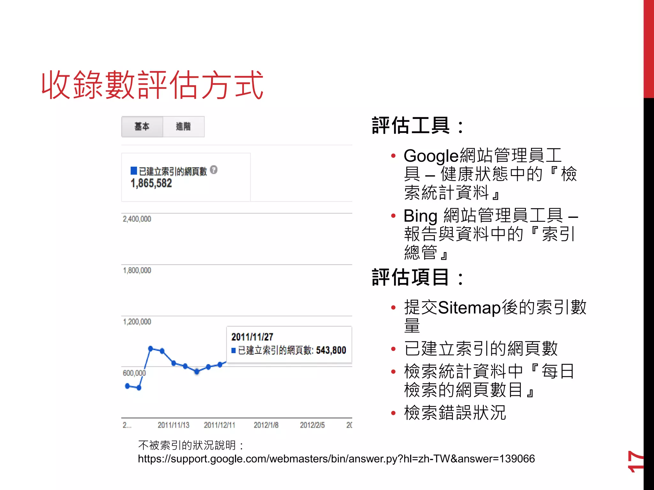654x490 pixels.
Task: Click the 2012/2/5 axis label
Action: pos(312,425)
